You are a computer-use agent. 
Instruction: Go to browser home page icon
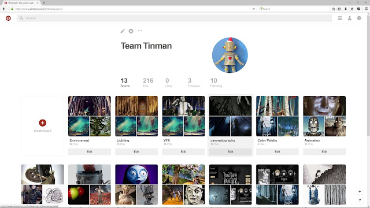pyautogui.click(x=352, y=9)
